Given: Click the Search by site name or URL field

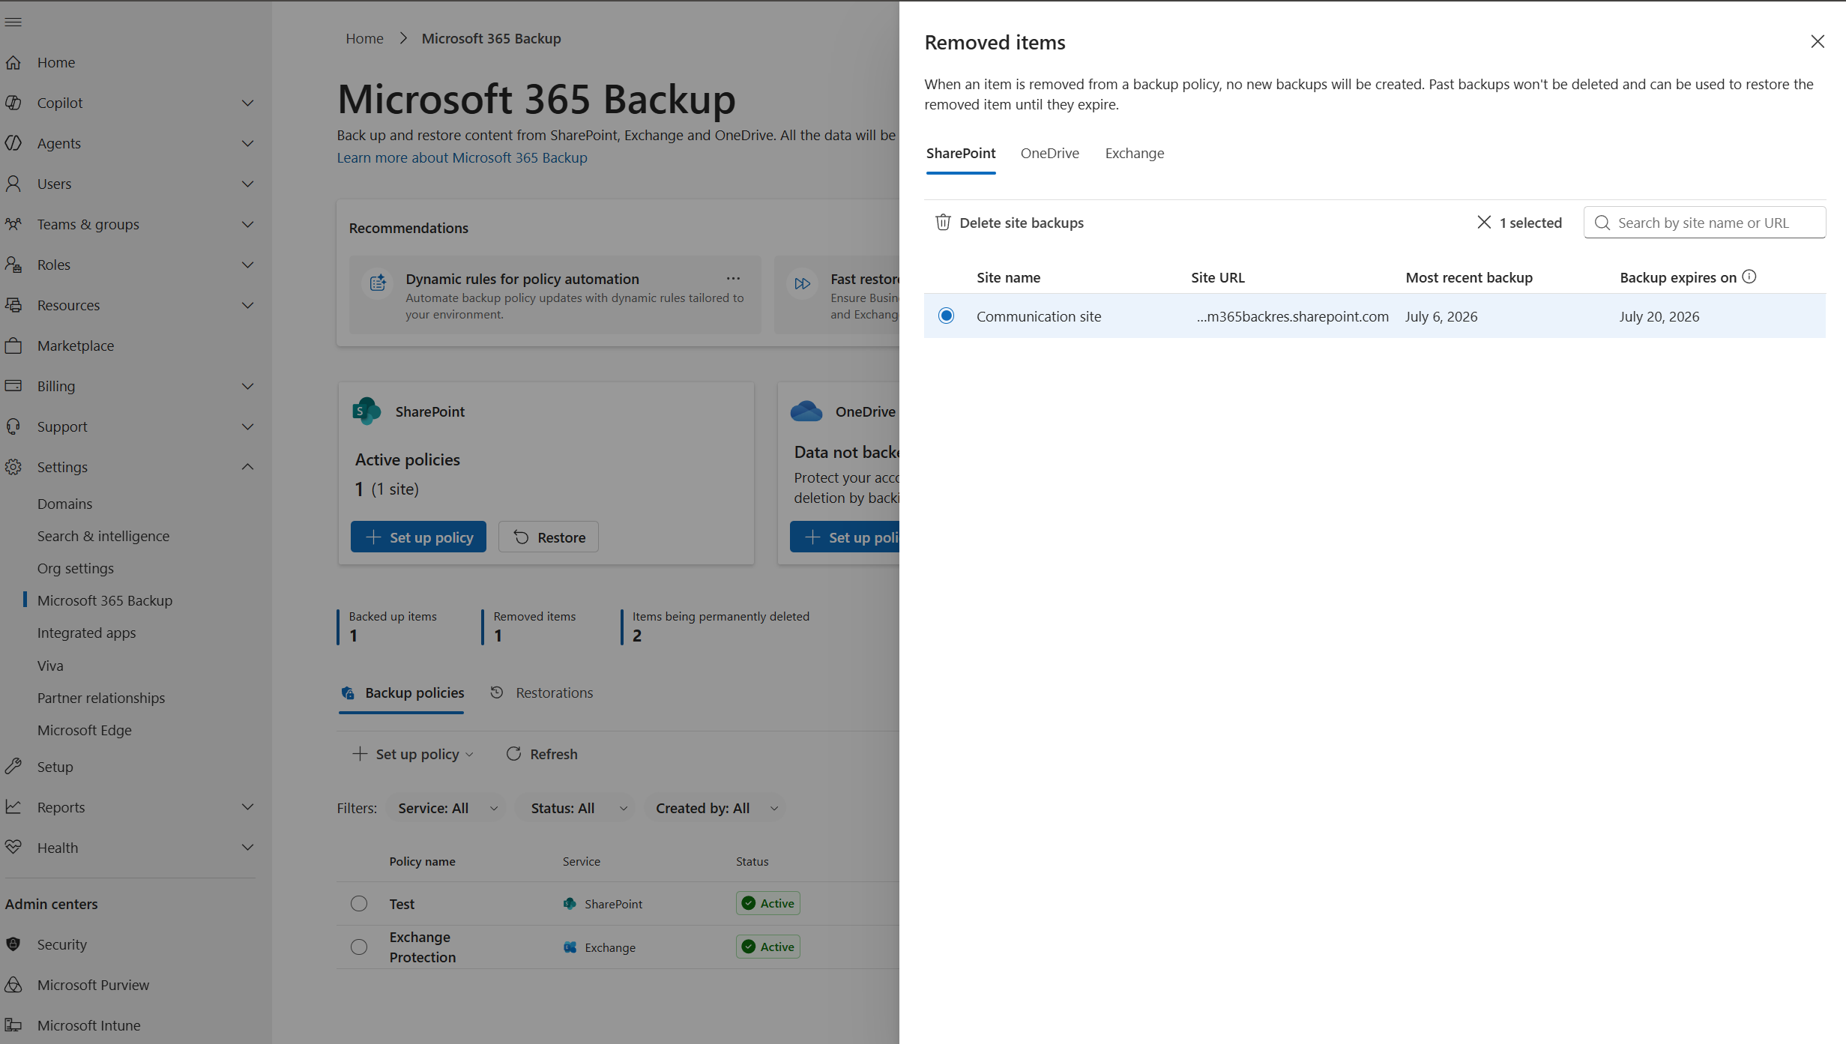Looking at the screenshot, I should (1705, 223).
